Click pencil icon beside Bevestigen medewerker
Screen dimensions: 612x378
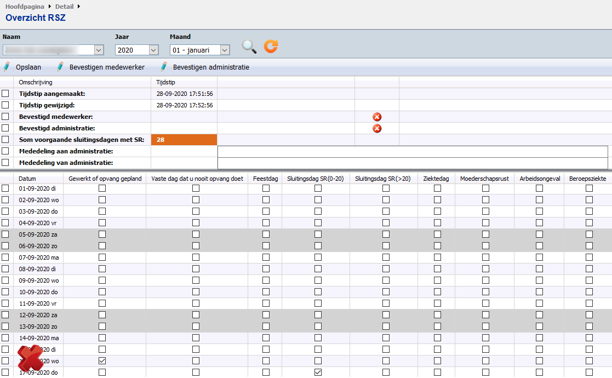60,67
